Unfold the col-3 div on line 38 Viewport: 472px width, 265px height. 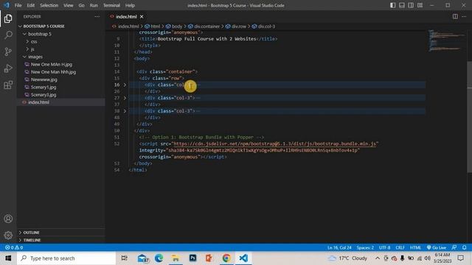(125, 111)
